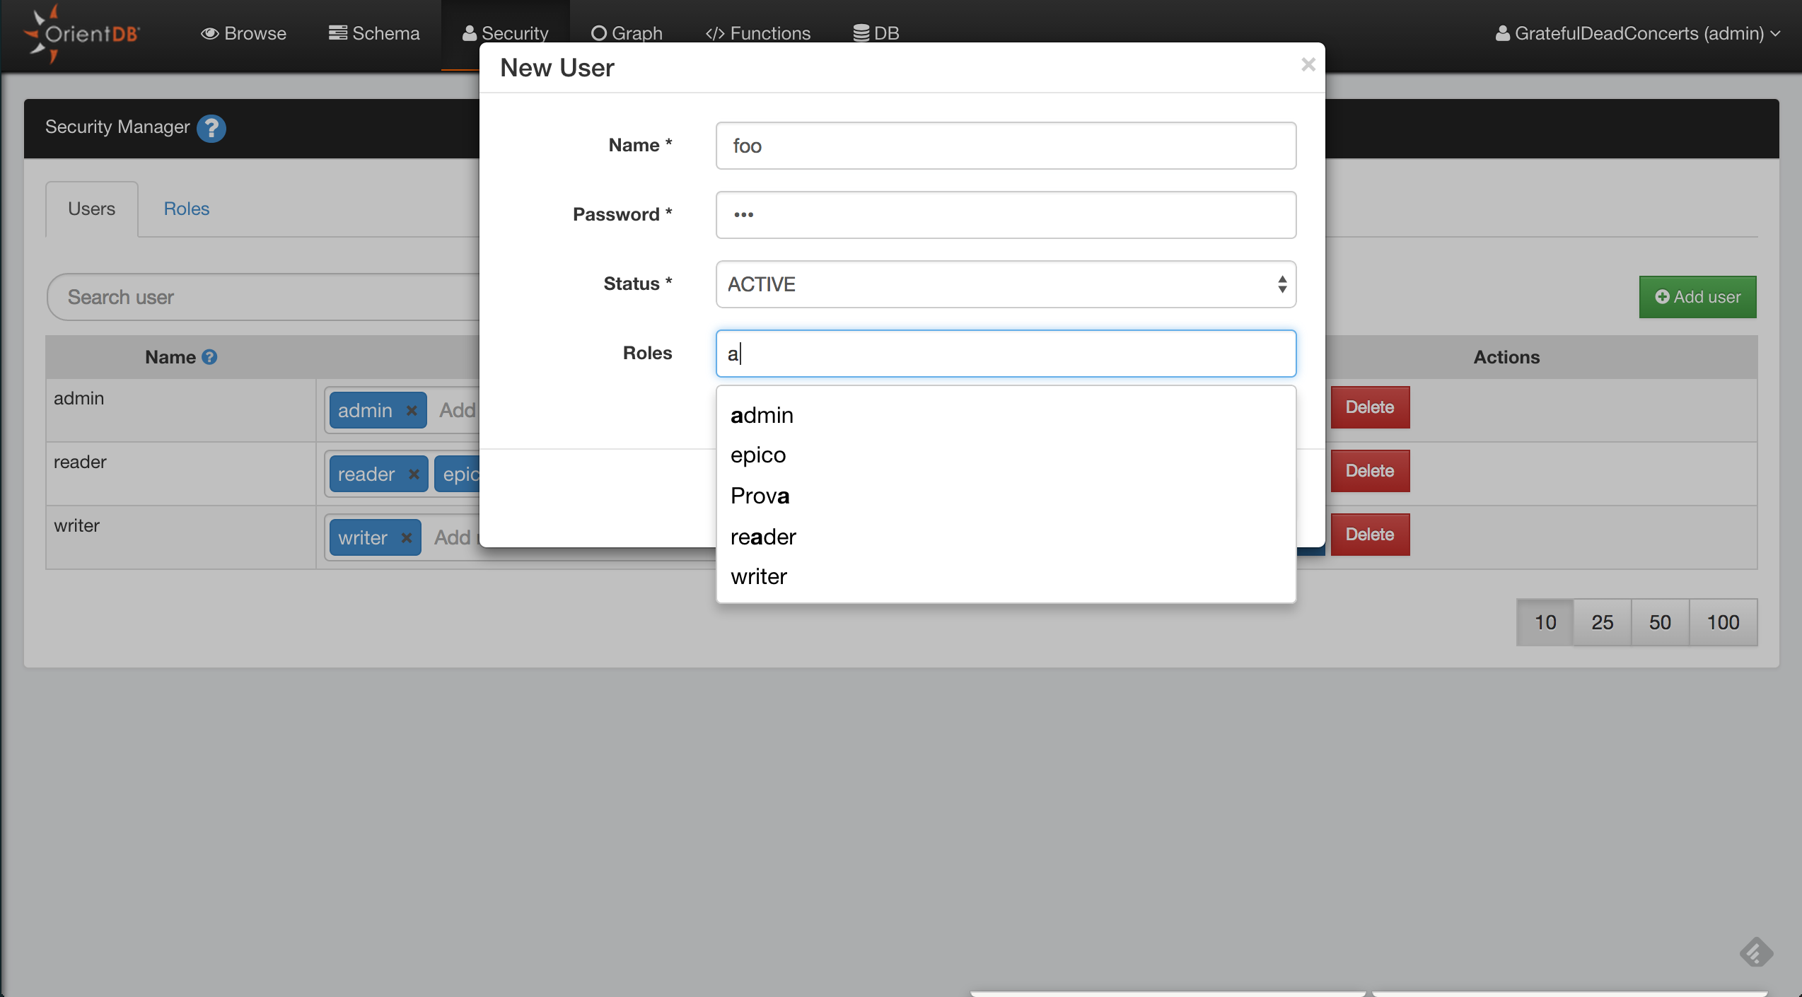Click the feedback icon at bottom right

pos(1756,952)
